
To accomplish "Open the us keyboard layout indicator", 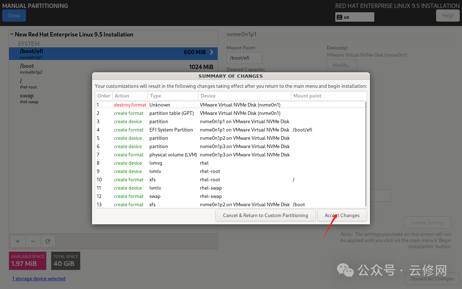I will point(354,17).
